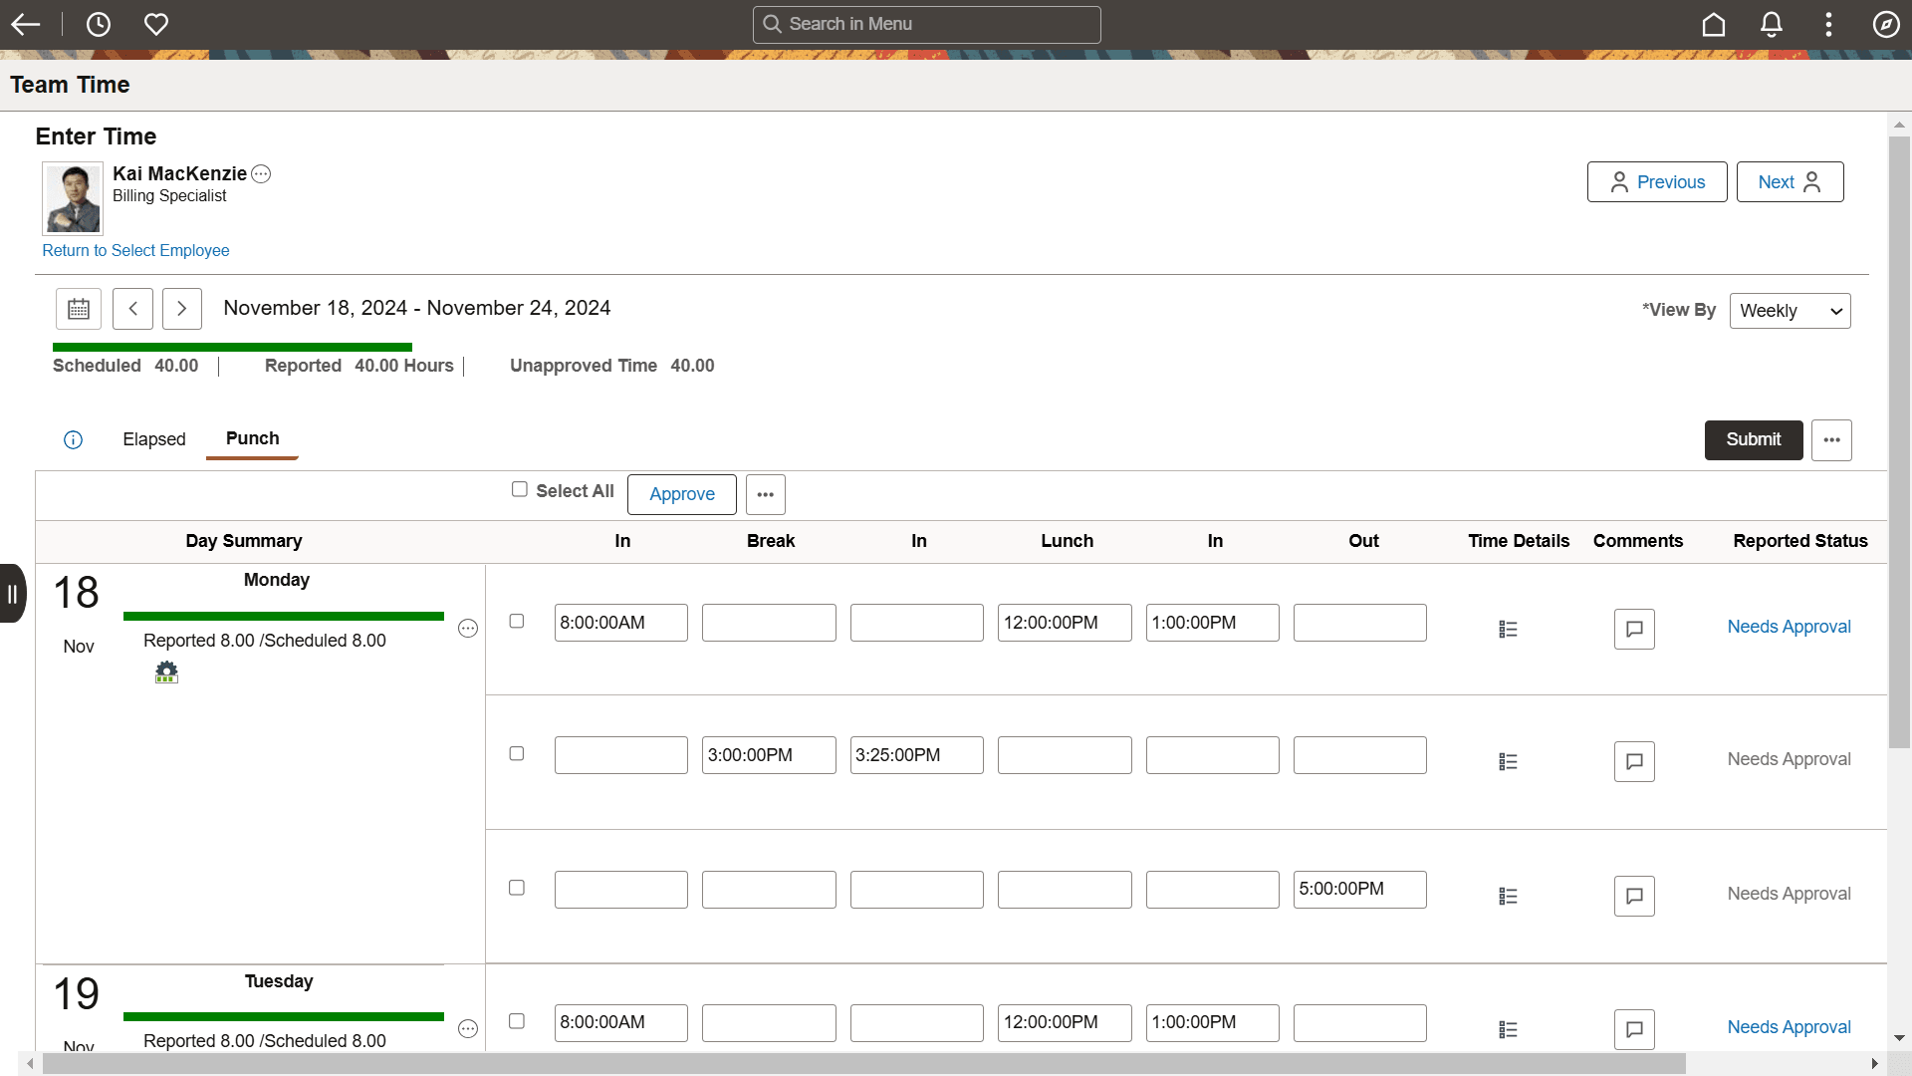This screenshot has width=1912, height=1076.
Task: Follow the Return to Select Employee link
Action: (135, 250)
